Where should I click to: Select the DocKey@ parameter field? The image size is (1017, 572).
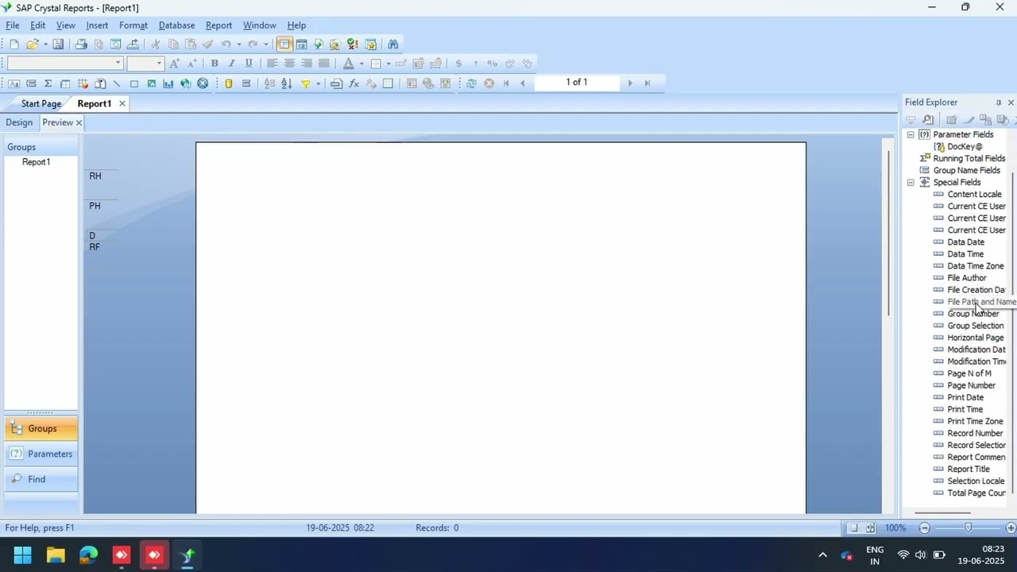point(965,147)
